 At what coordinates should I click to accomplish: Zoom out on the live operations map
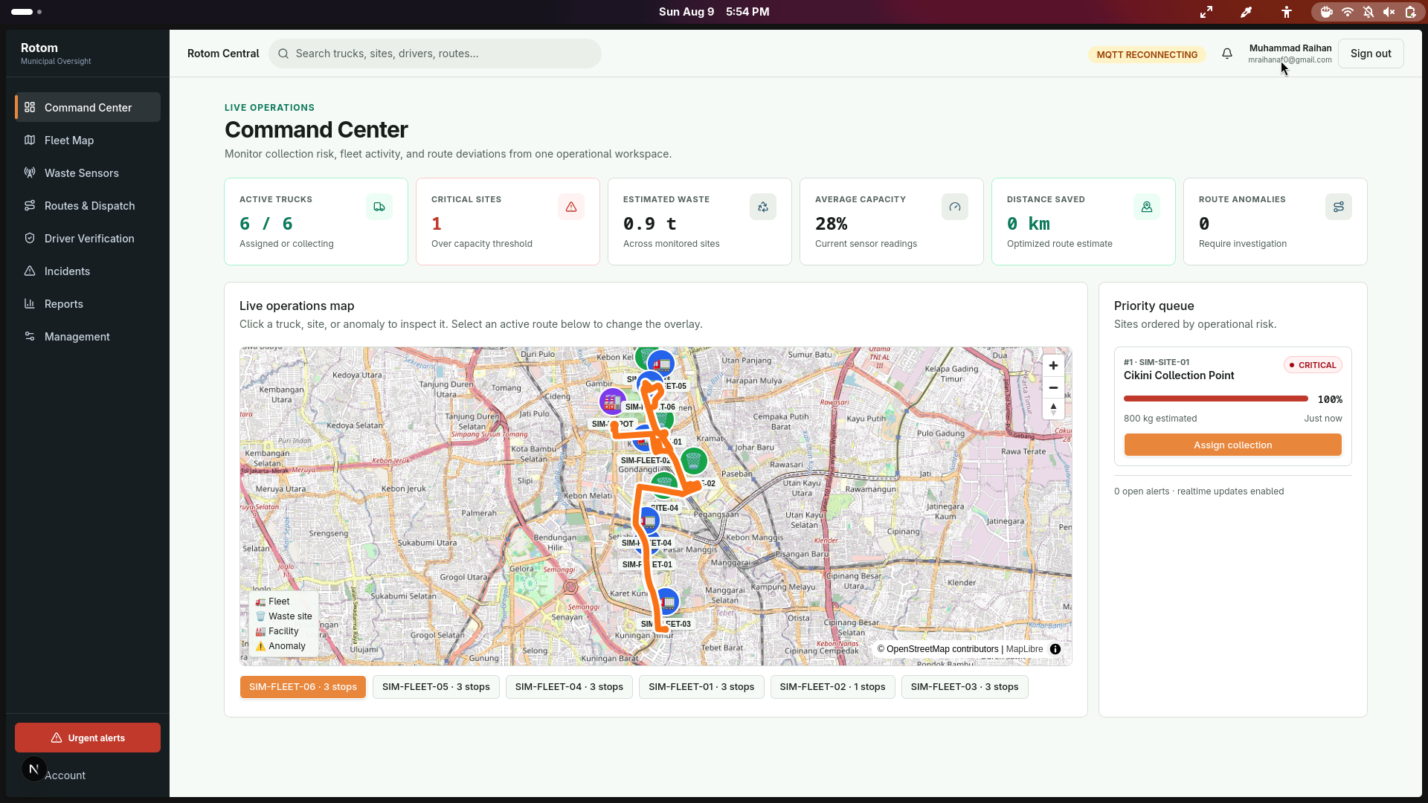(1053, 387)
